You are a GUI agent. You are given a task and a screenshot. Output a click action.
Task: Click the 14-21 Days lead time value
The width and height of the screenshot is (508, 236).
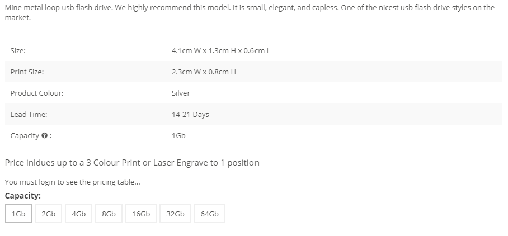(x=190, y=114)
